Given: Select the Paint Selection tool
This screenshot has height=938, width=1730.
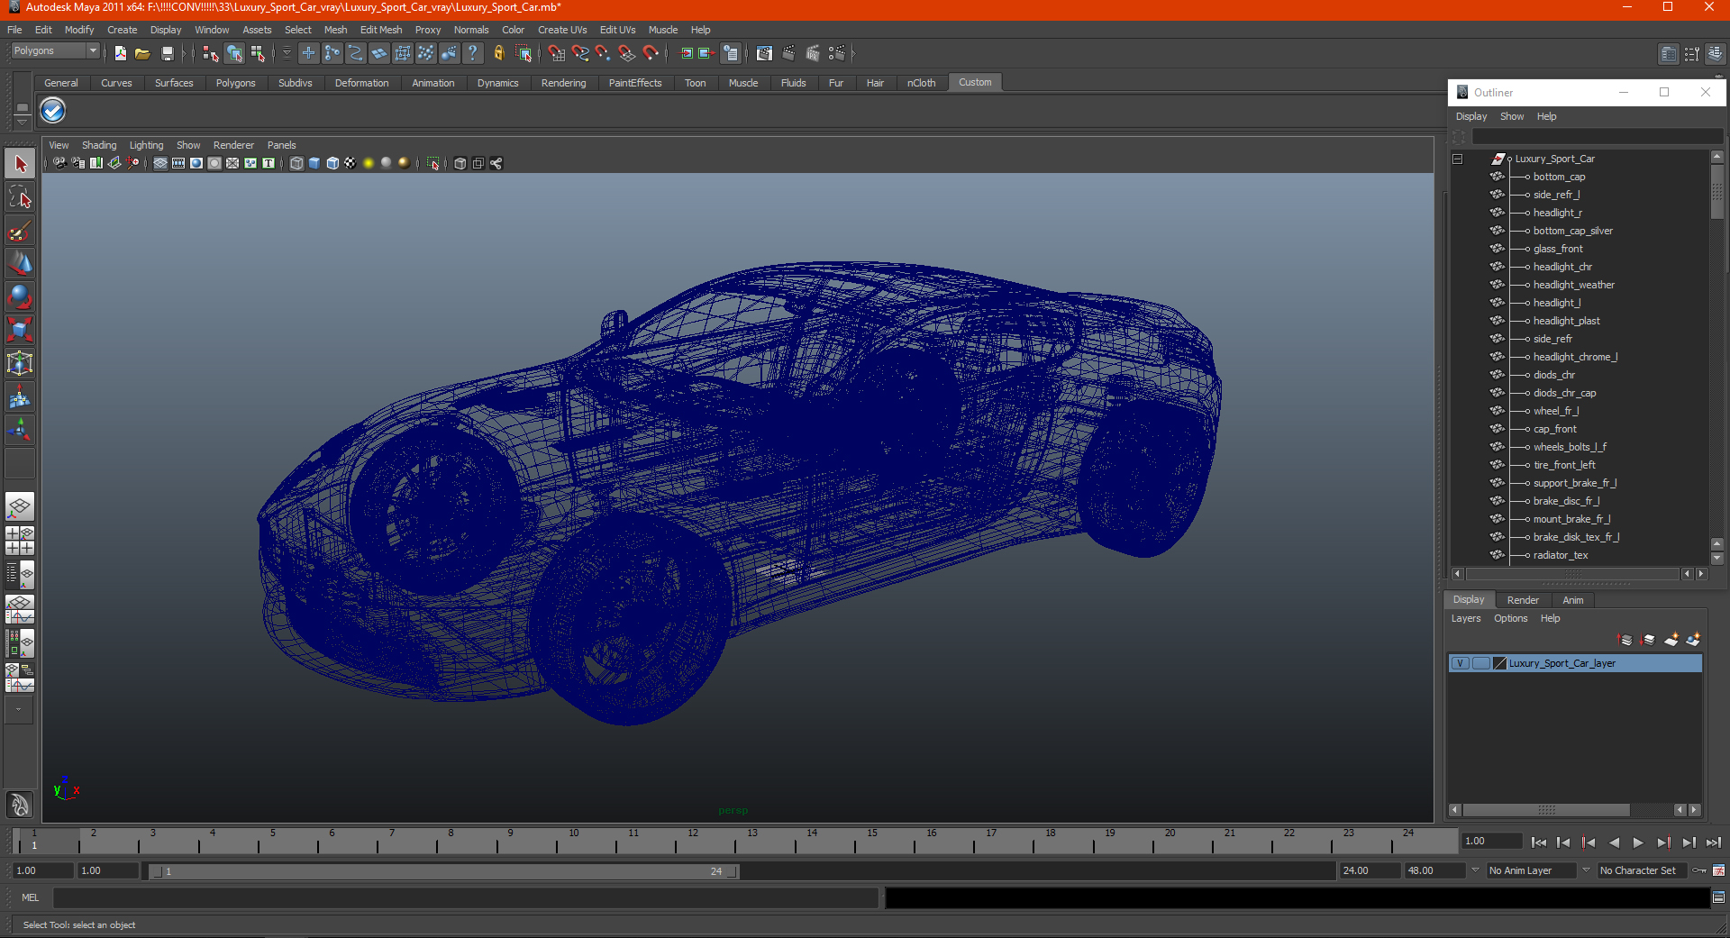Looking at the screenshot, I should (20, 231).
